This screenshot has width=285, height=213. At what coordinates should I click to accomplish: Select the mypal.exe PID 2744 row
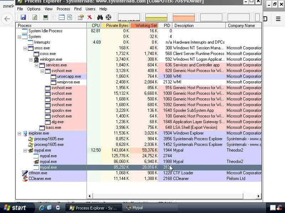pyautogui.click(x=139, y=156)
